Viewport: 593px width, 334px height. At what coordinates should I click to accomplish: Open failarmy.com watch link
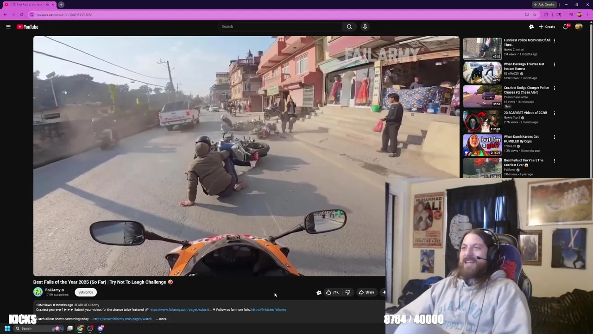(123, 319)
